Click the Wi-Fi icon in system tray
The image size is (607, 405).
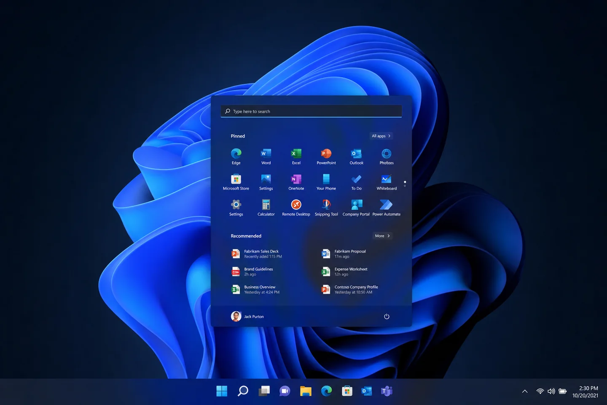[x=540, y=391]
